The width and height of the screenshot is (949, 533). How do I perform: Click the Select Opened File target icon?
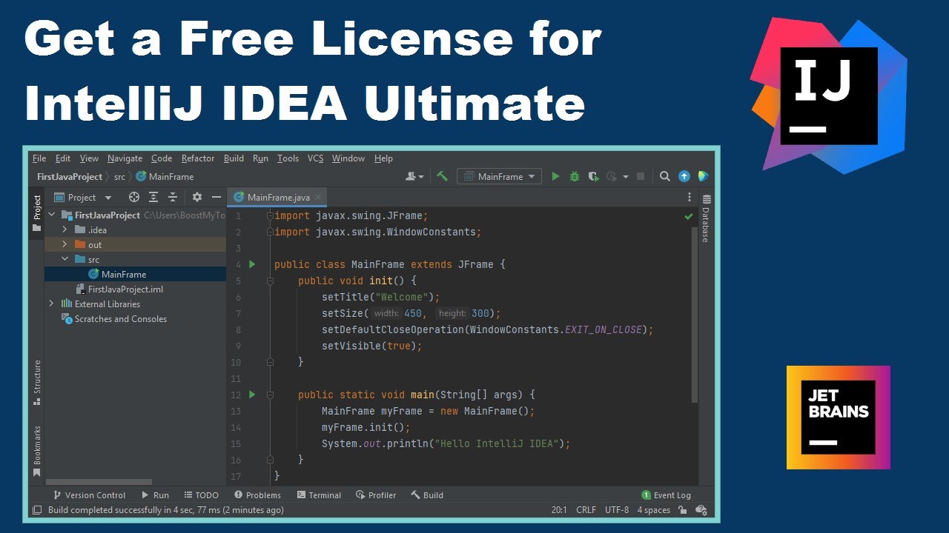coord(134,197)
